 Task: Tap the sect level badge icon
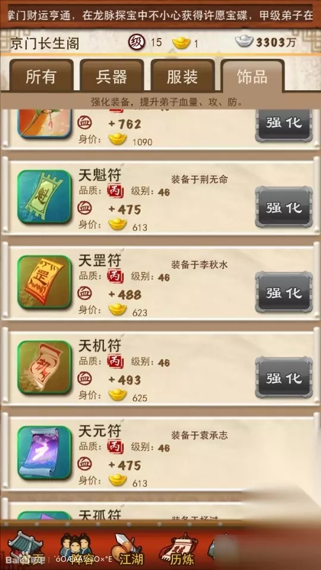click(x=137, y=42)
